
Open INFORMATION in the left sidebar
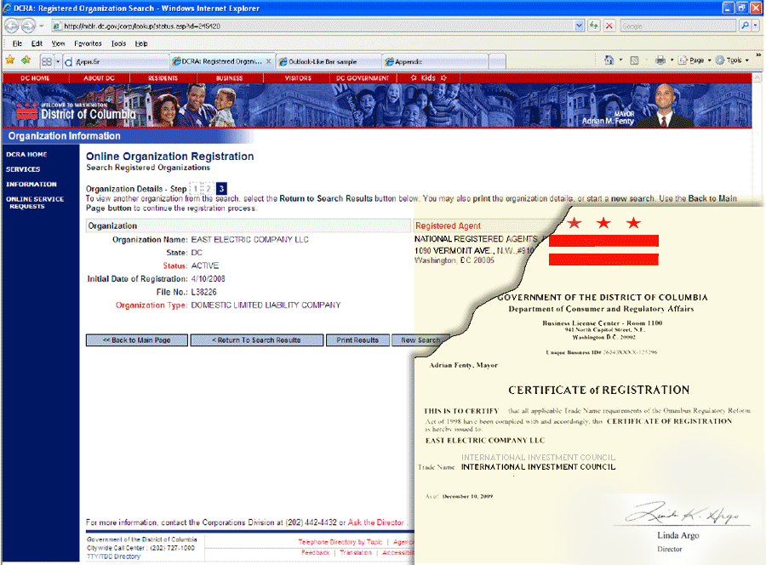point(31,184)
